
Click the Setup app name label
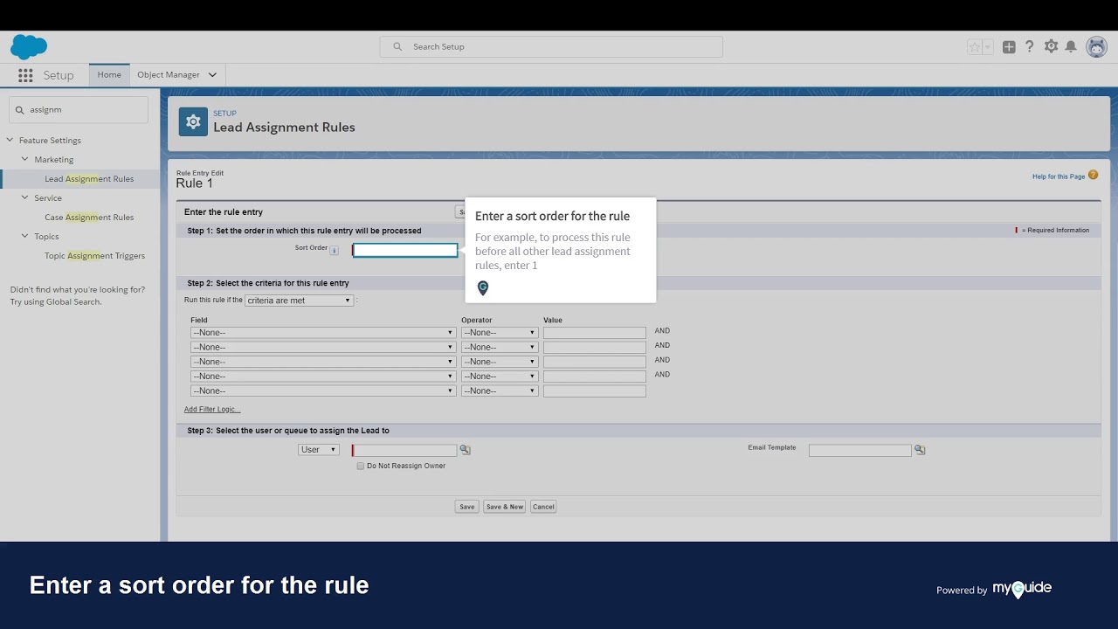click(59, 76)
